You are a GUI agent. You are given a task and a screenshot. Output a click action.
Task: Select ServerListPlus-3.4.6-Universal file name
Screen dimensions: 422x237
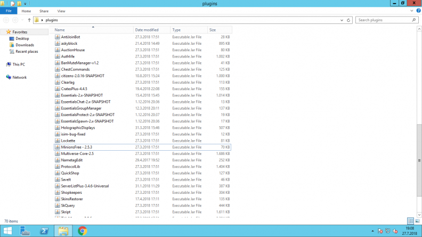tap(85, 186)
